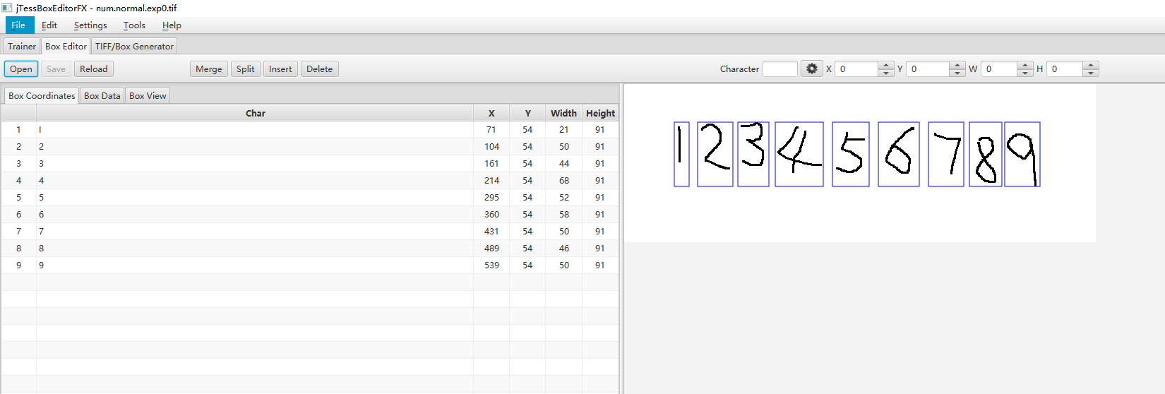Decrease the H height spinner value
This screenshot has height=394, width=1165.
[x=1091, y=73]
